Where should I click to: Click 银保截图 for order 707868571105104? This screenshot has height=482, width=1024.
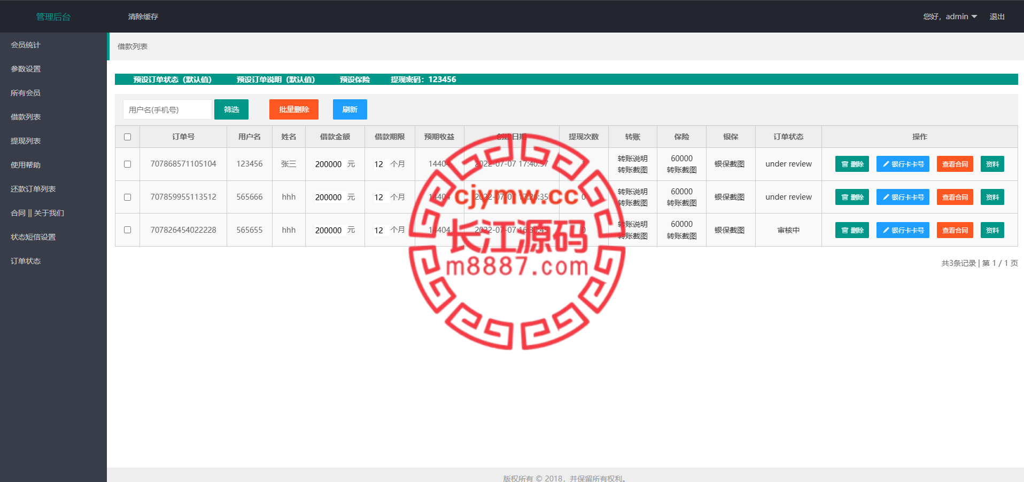point(730,164)
